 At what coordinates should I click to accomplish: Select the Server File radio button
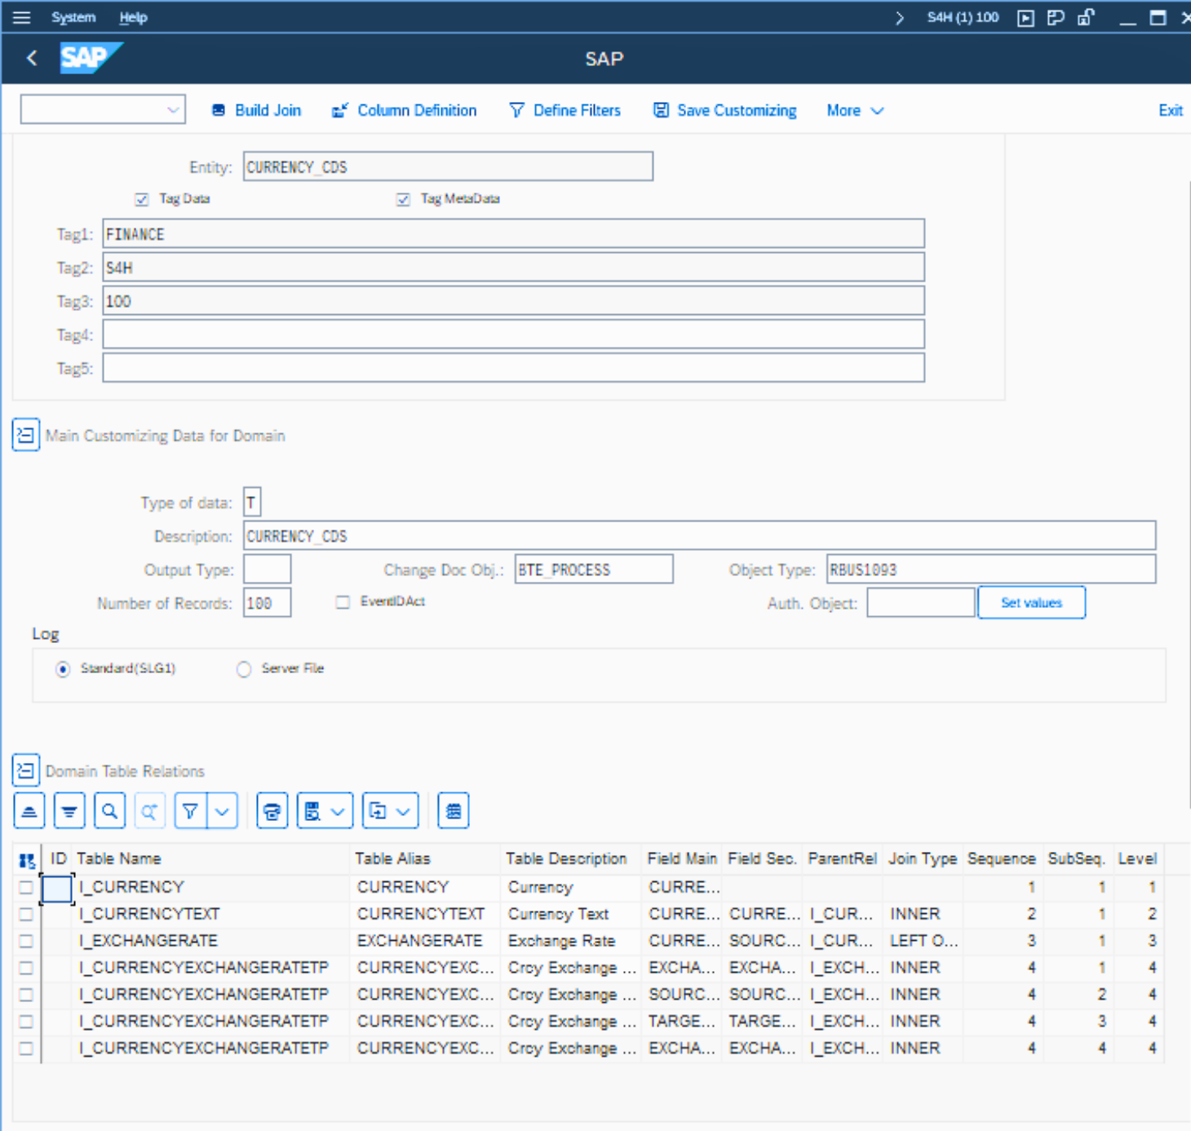[x=243, y=669]
